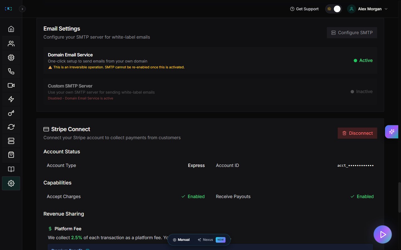Image resolution: width=401 pixels, height=250 pixels.
Task: Open the Key icon in sidebar
Action: (11, 113)
